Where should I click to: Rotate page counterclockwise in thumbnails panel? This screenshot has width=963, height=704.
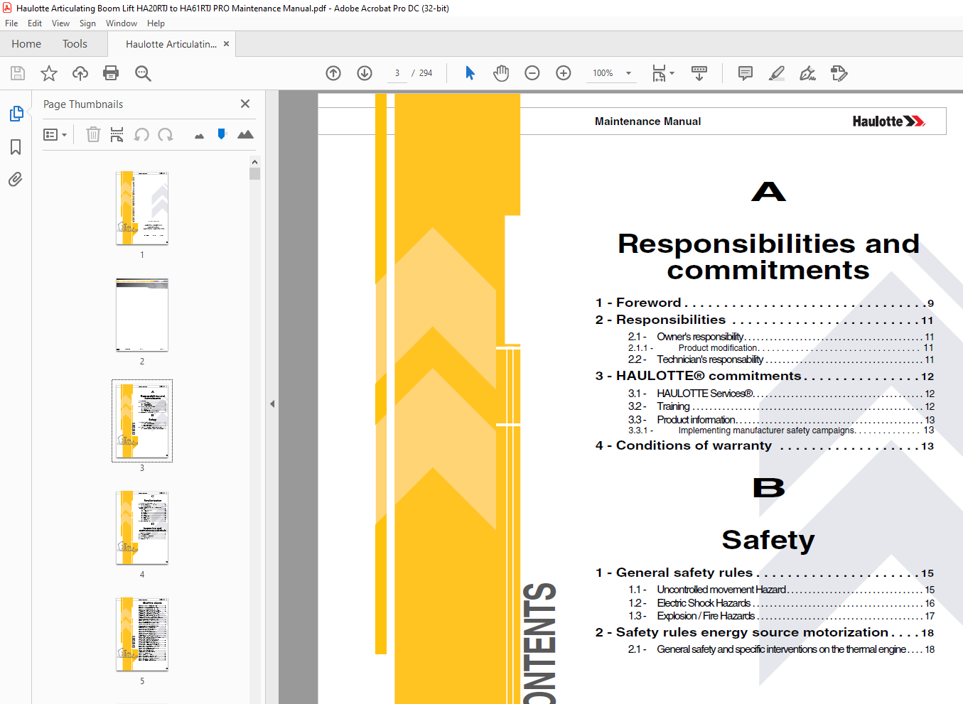[x=141, y=134]
